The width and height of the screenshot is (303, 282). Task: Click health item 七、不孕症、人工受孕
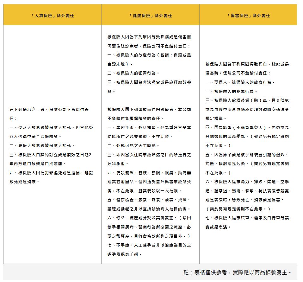pyautogui.click(x=149, y=245)
